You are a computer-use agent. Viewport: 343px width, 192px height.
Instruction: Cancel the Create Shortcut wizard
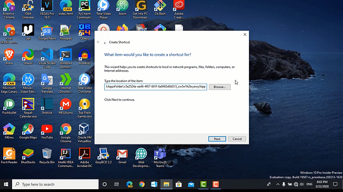coord(237,139)
